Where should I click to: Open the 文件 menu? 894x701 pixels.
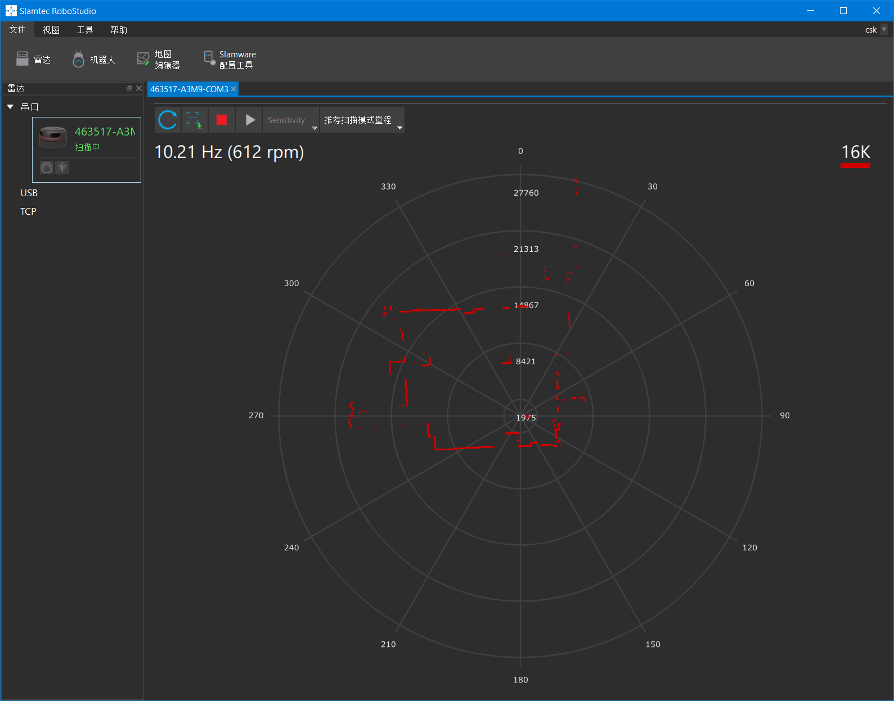17,30
